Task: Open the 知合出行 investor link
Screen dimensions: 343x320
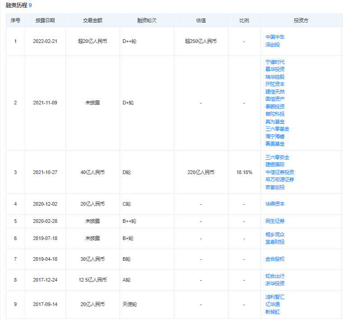Action: coord(275,276)
